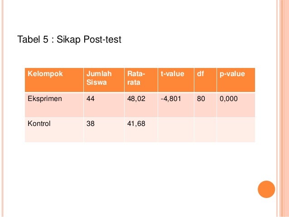Select the Rata-rata header cell
Image resolution: width=289 pixels, height=217 pixels.
[141, 80]
